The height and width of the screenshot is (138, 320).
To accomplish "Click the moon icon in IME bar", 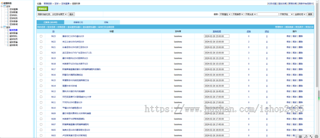I will tap(306, 136).
